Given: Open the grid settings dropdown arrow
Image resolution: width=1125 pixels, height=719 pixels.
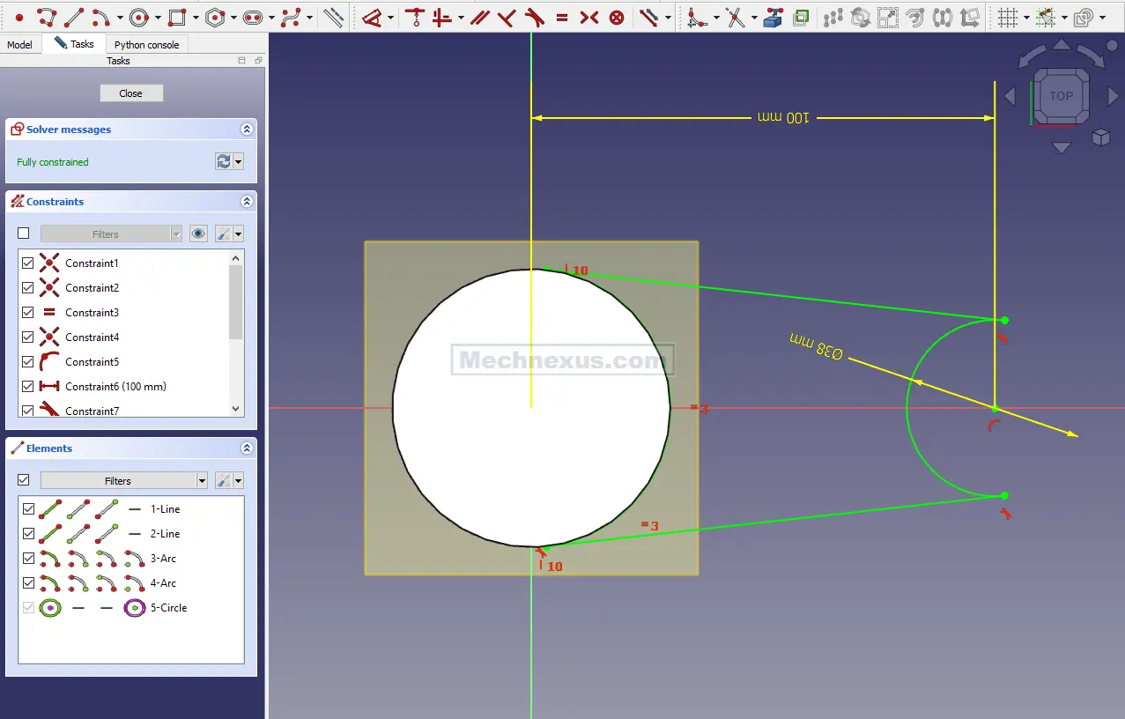Looking at the screenshot, I should click(1026, 18).
